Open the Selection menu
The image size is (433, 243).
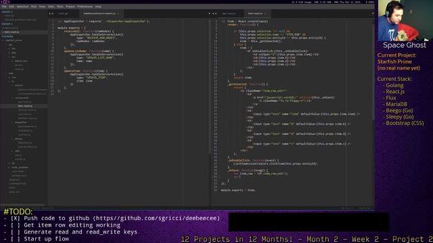click(22, 6)
